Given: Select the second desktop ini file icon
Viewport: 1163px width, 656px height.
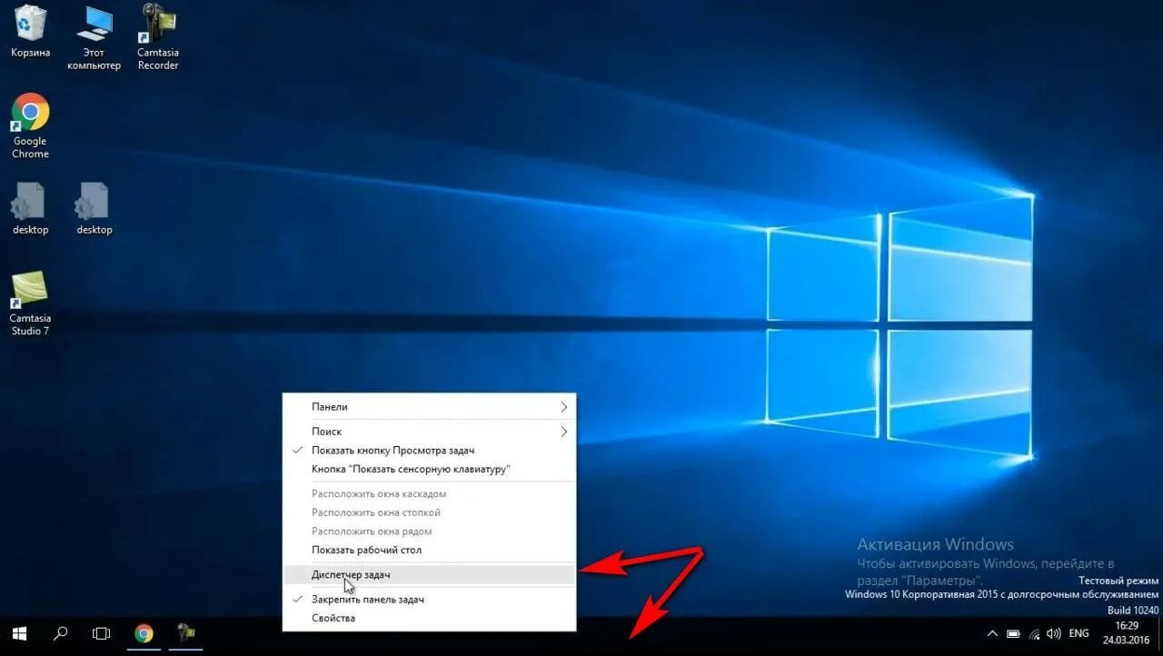Looking at the screenshot, I should [94, 209].
